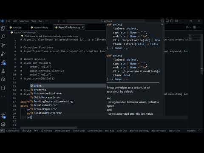This screenshot has height=153, width=204.
Task: Click the cloud icon above the cylinder in activity bar
Action: (3, 79)
